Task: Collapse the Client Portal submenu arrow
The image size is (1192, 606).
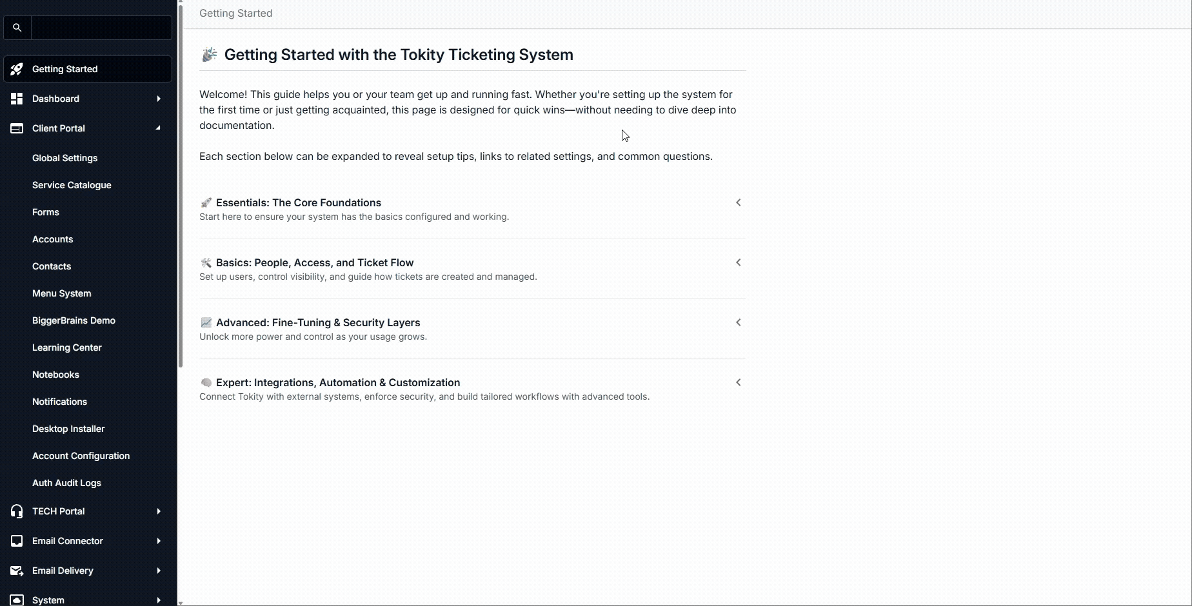Action: coord(158,128)
